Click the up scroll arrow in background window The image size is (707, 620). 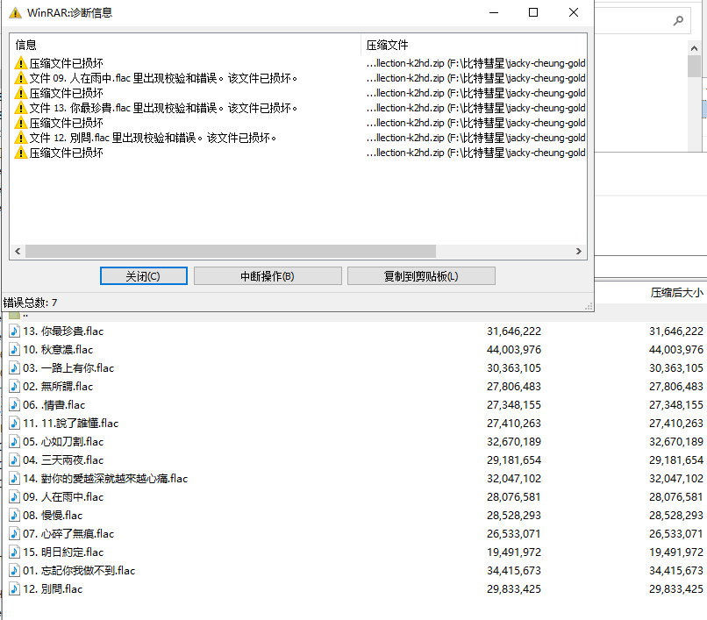(694, 48)
